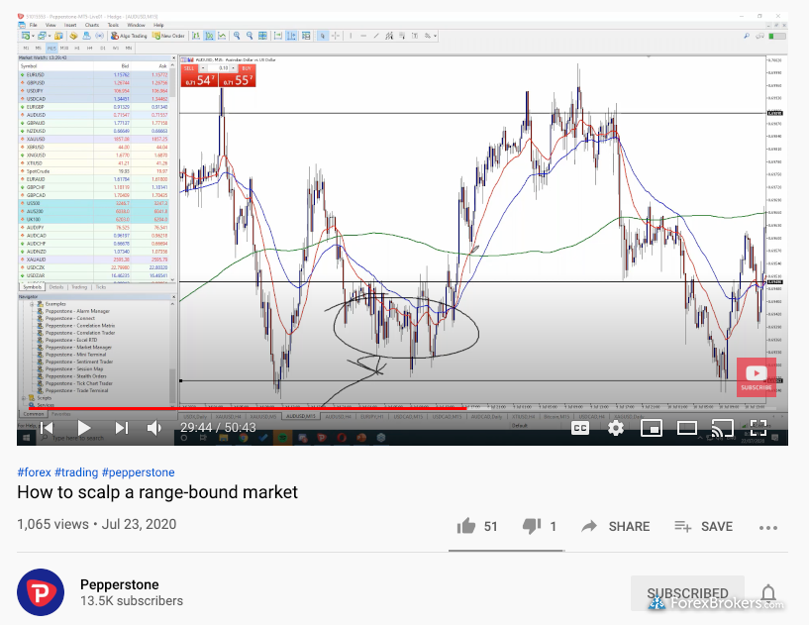Viewport: 809px width, 625px height.
Task: Open the #forex hashtag link
Action: pyautogui.click(x=34, y=472)
